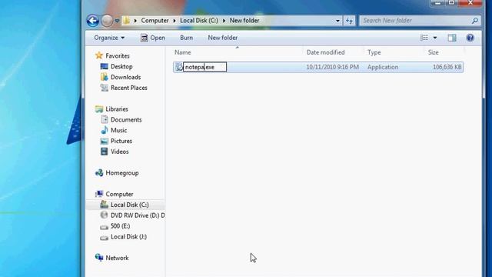Open Explorer help

coord(470,38)
